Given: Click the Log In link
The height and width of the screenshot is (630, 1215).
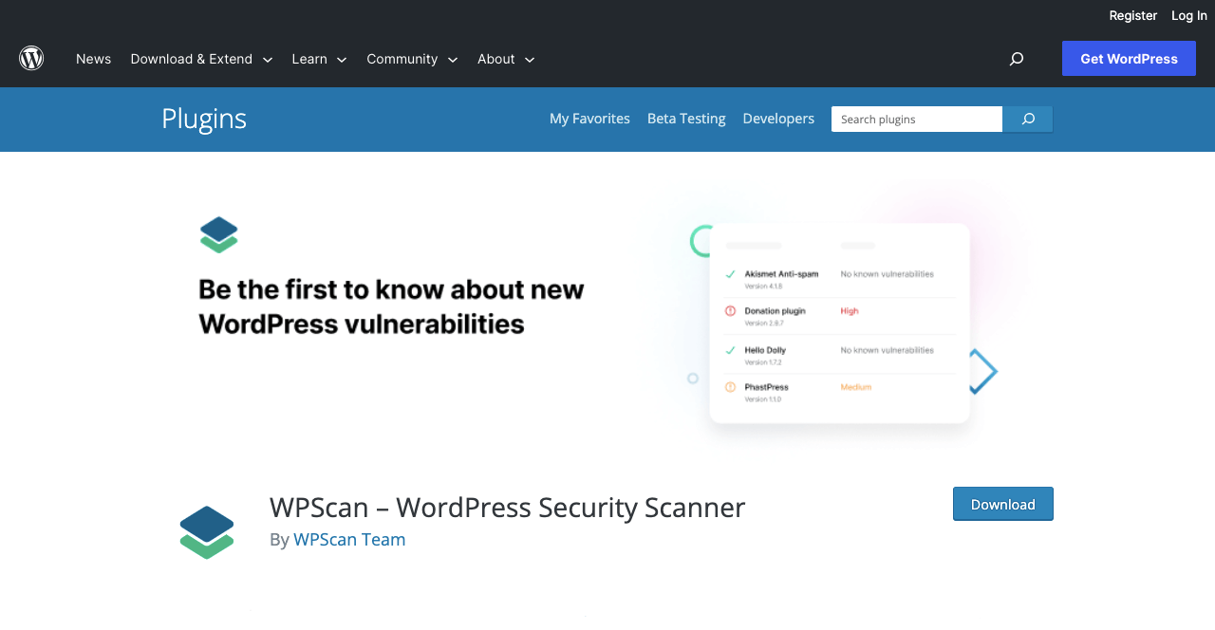Looking at the screenshot, I should coord(1189,15).
